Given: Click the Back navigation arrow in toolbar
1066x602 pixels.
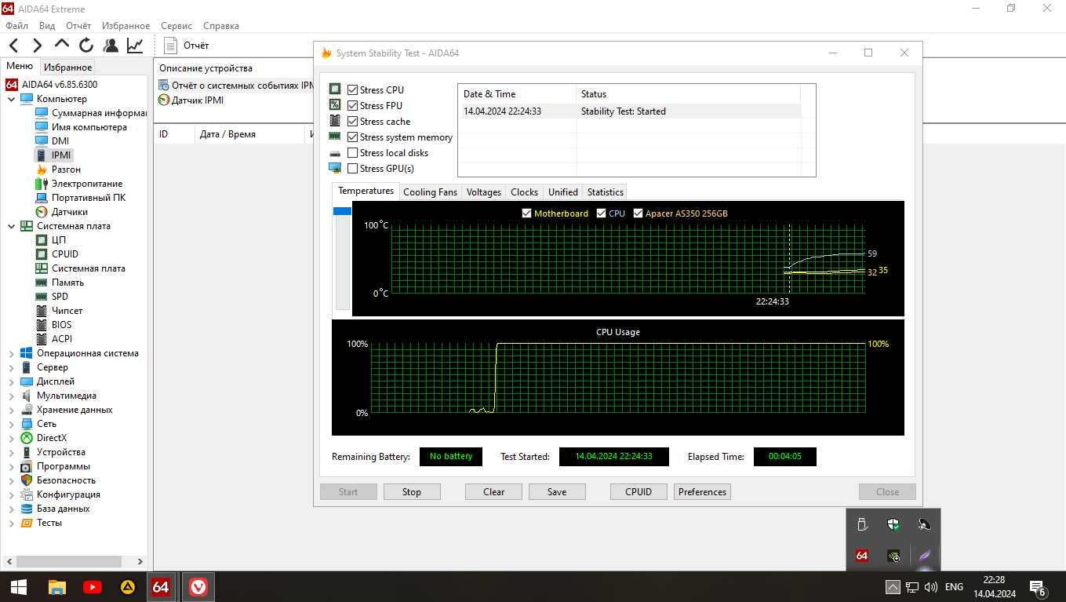Looking at the screenshot, I should (x=14, y=46).
